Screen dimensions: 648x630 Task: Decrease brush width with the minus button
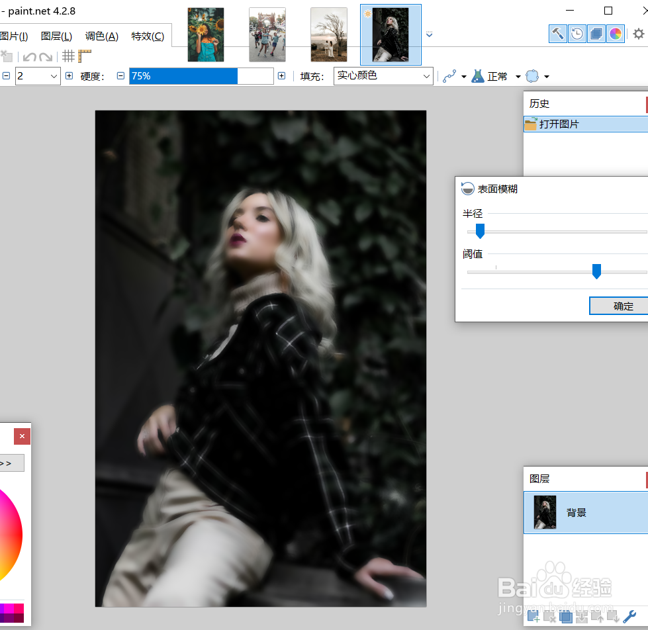point(6,76)
